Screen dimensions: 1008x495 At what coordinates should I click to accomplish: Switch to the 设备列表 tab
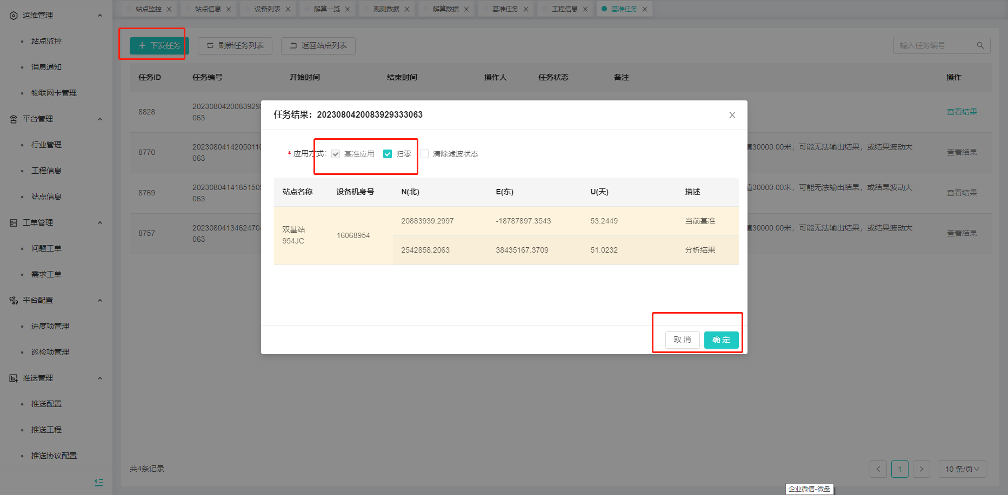click(x=267, y=9)
